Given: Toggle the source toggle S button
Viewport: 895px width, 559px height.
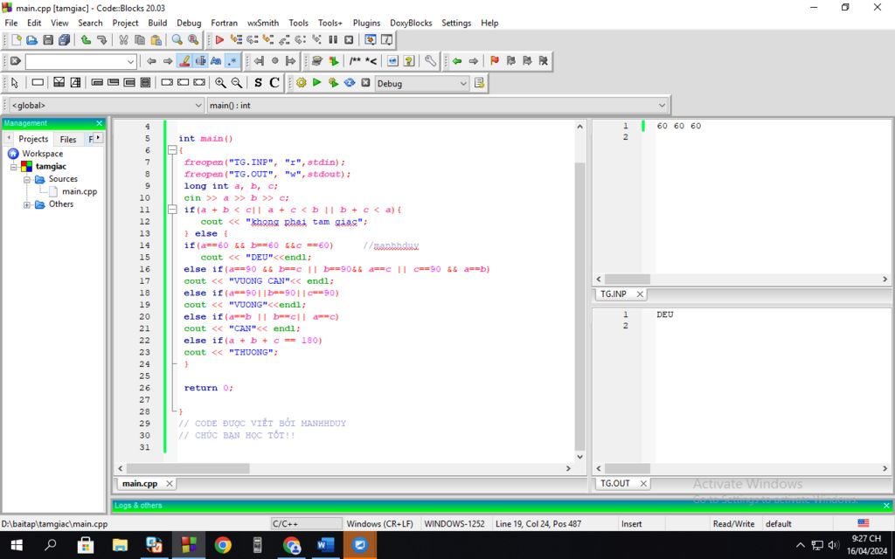Looking at the screenshot, I should pos(258,83).
